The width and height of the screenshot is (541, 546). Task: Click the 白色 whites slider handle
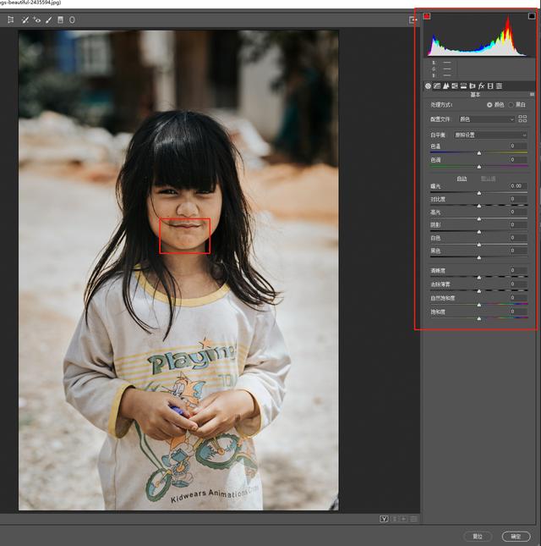pos(479,245)
